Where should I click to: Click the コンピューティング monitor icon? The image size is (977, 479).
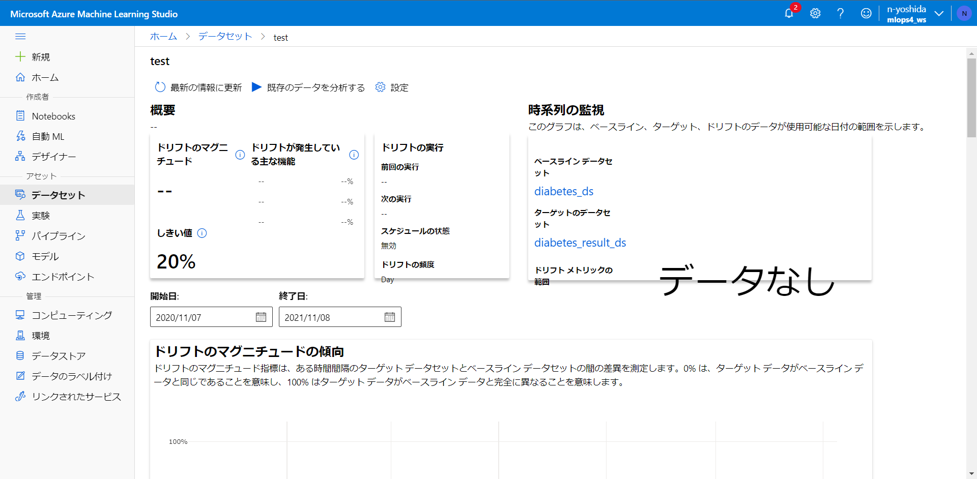(20, 315)
